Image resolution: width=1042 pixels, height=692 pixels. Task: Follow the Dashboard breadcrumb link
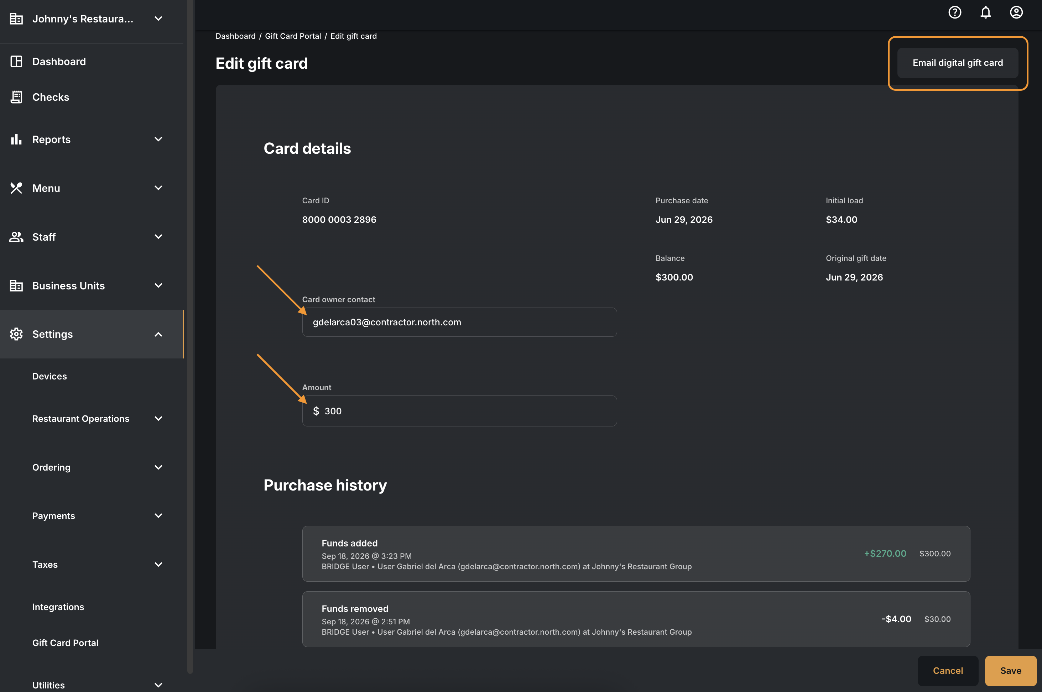coord(235,36)
